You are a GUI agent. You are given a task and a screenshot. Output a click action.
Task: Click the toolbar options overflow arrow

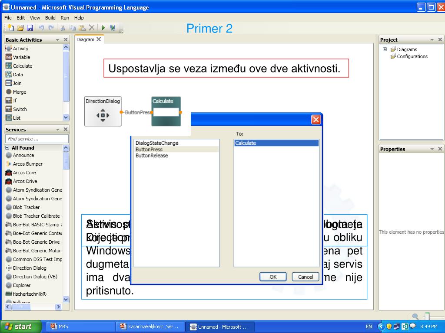pyautogui.click(x=121, y=31)
